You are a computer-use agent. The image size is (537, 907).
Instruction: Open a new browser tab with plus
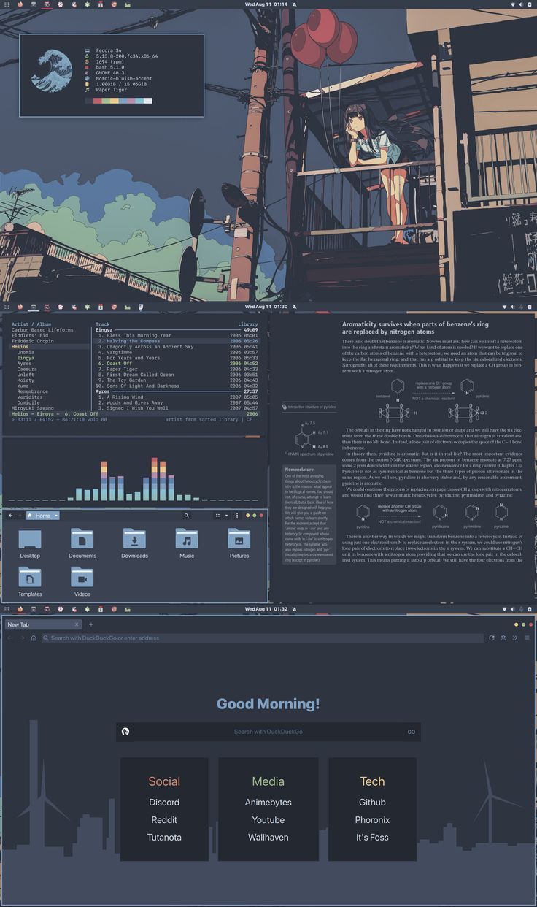(91, 624)
